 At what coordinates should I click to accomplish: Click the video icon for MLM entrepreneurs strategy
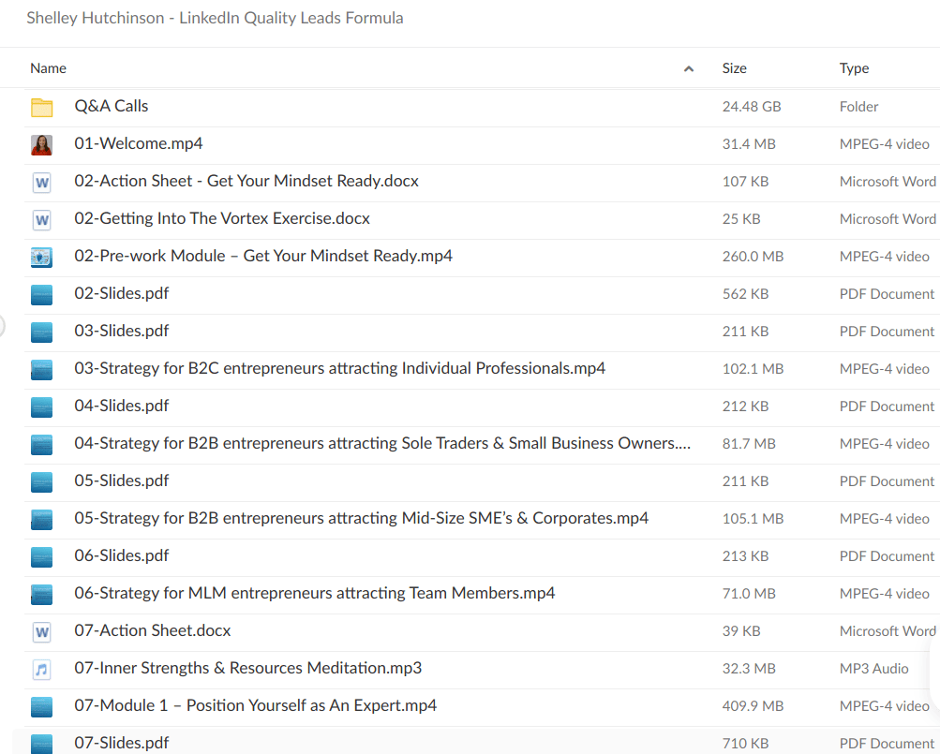click(x=41, y=594)
